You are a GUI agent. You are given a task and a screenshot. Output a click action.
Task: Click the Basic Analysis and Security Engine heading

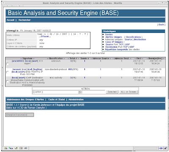63,13
